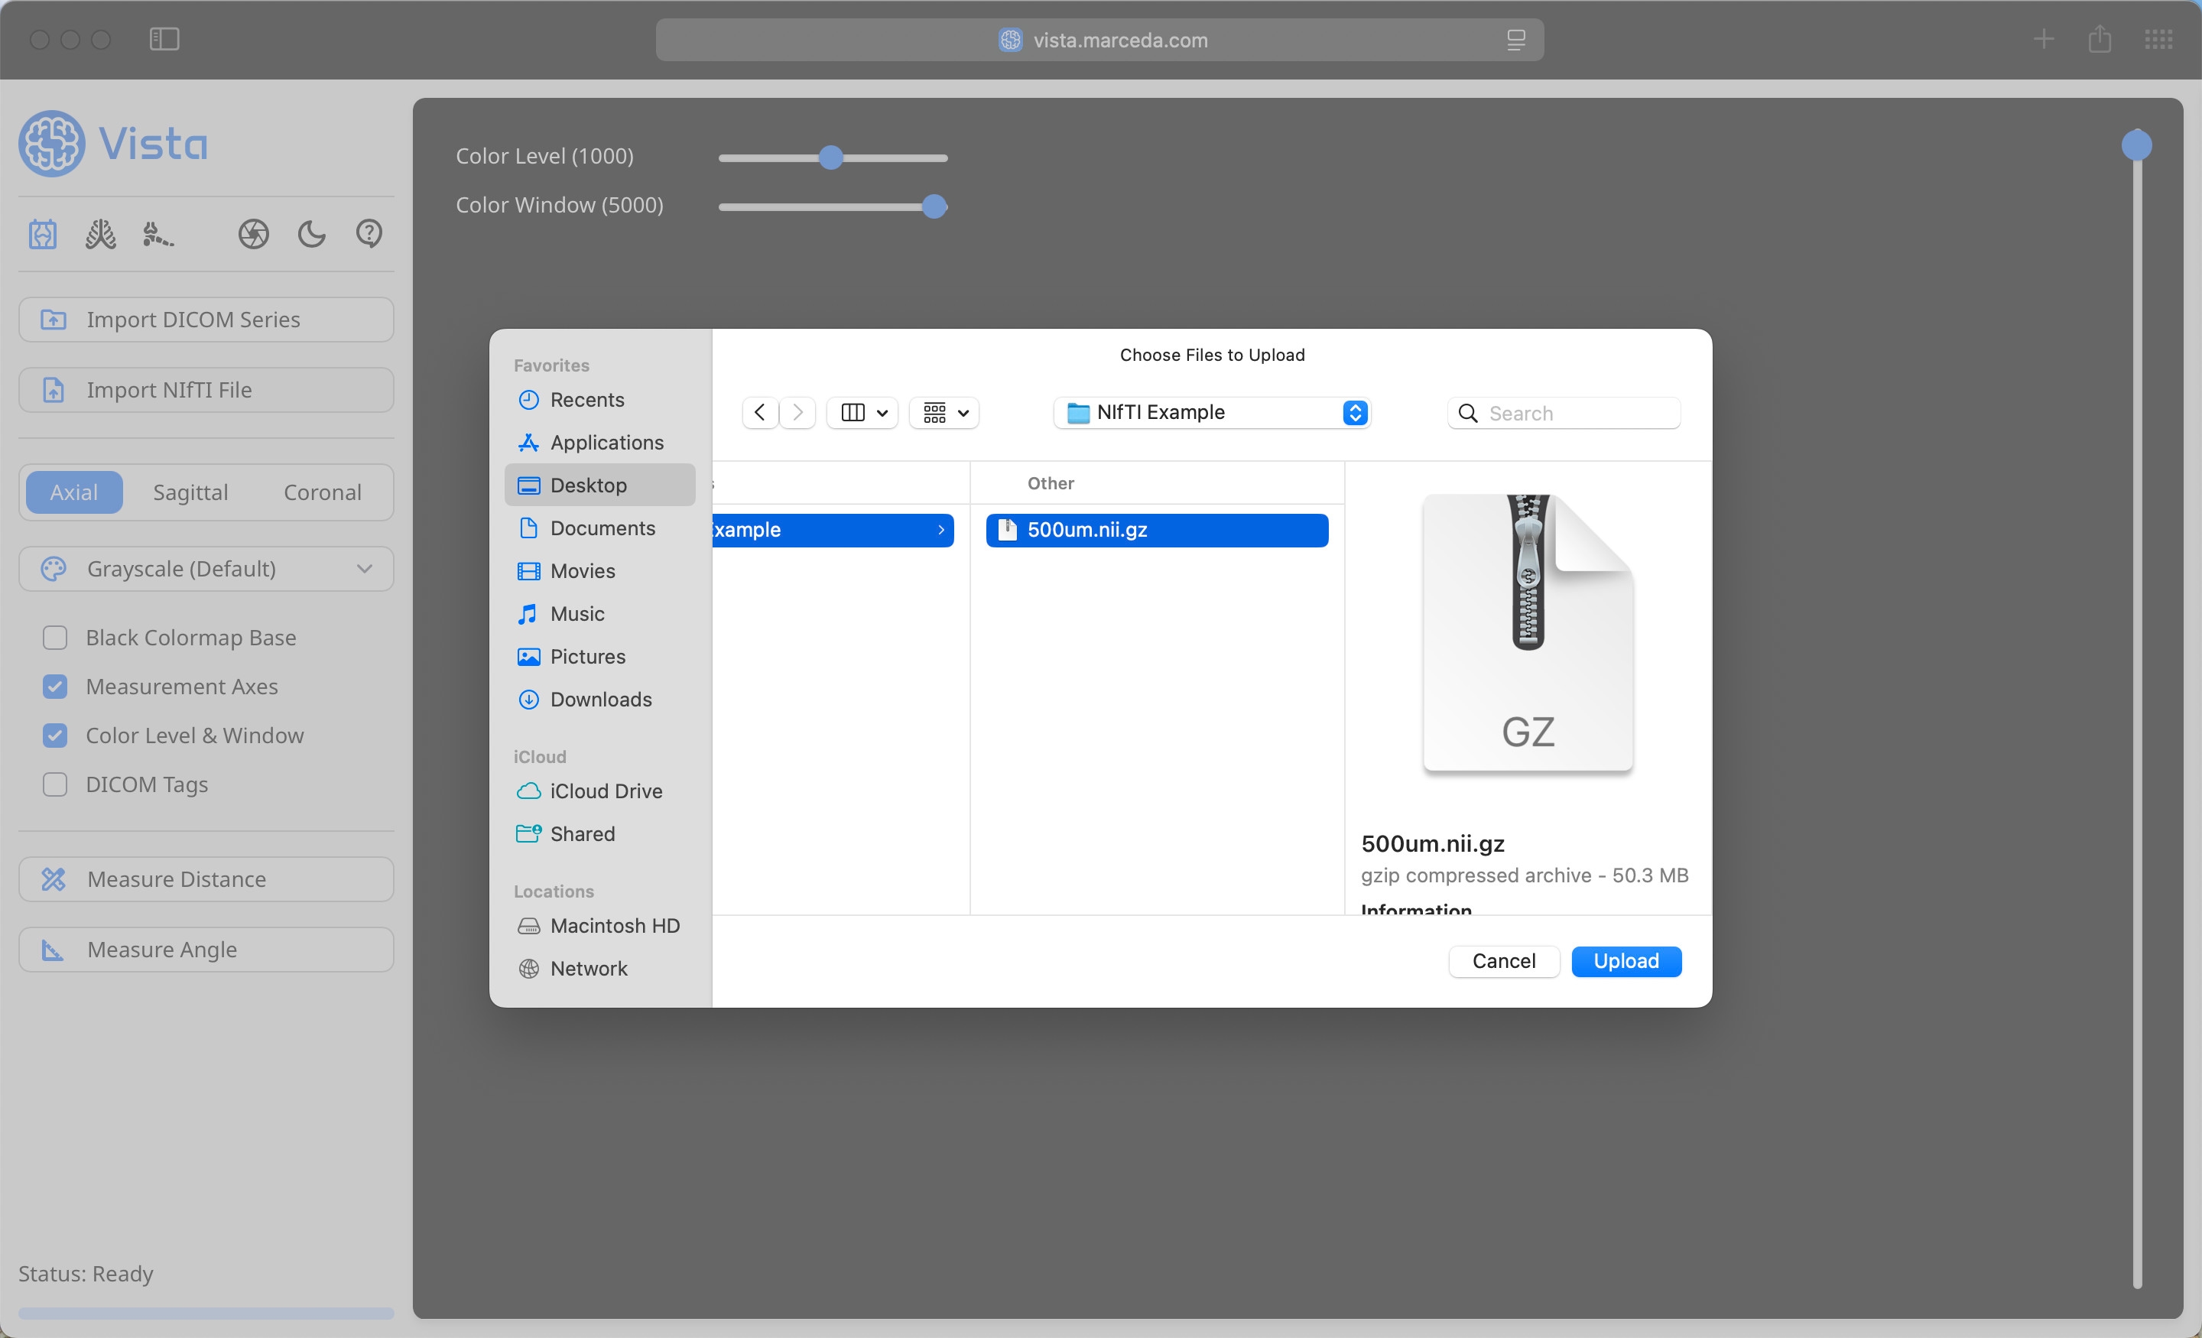The height and width of the screenshot is (1338, 2202).
Task: Switch to the Sagittal view tab
Action: [x=190, y=492]
